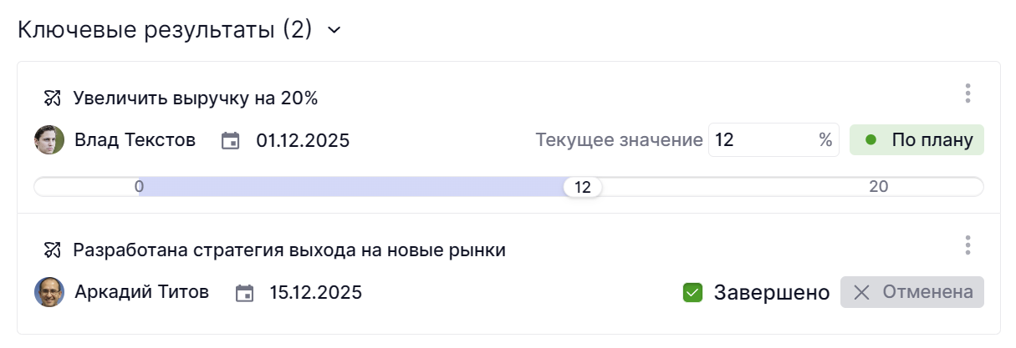
Task: Open the По плану status dropdown
Action: 916,140
